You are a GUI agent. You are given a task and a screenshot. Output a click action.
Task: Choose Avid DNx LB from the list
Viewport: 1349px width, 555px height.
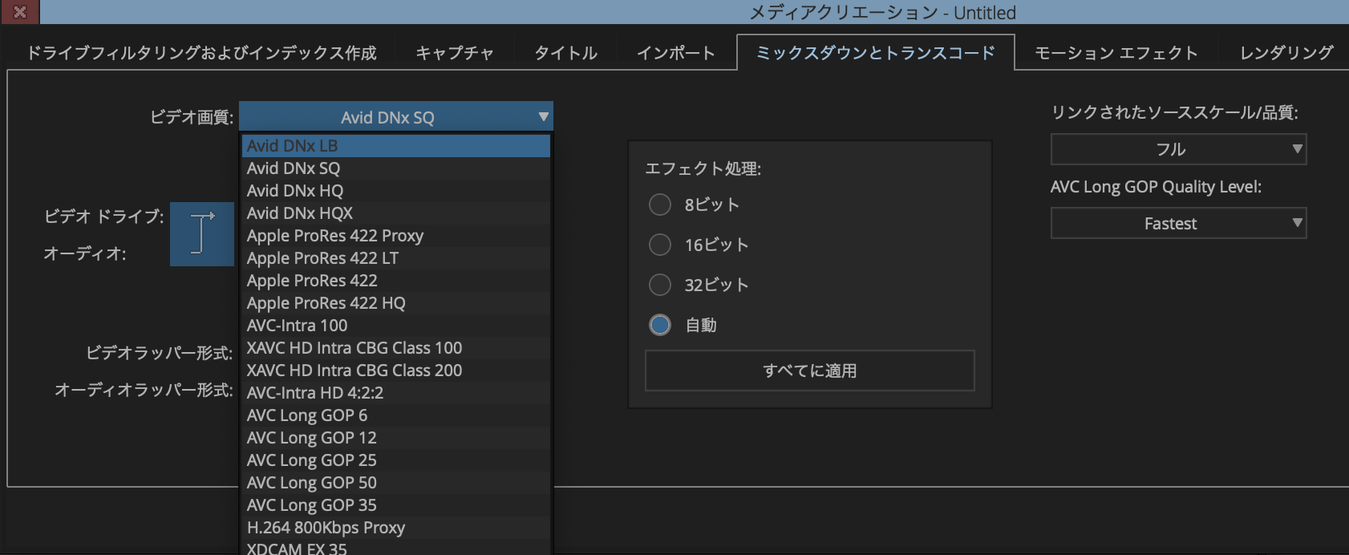[x=293, y=146]
